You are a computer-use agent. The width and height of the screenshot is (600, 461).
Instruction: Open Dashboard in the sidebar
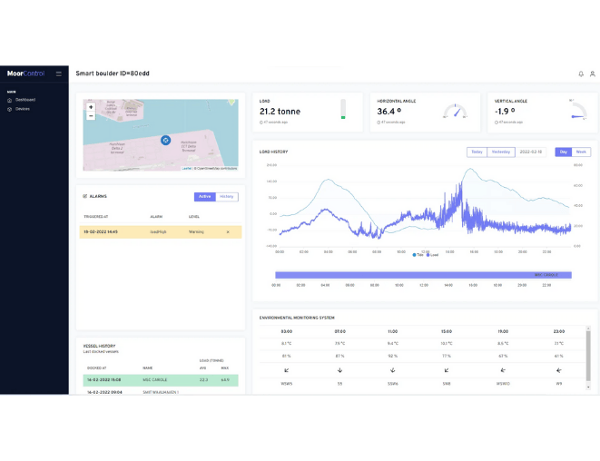pos(25,100)
